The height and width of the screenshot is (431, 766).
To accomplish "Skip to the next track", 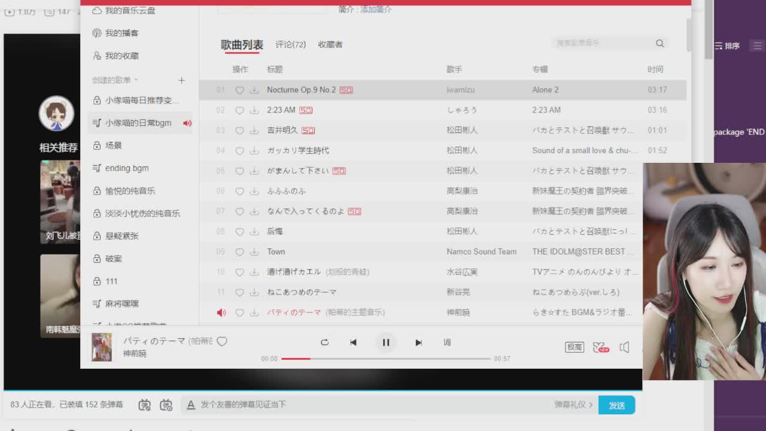I will (418, 342).
